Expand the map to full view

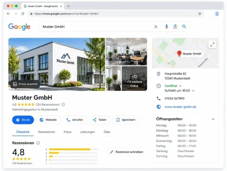pos(212,44)
